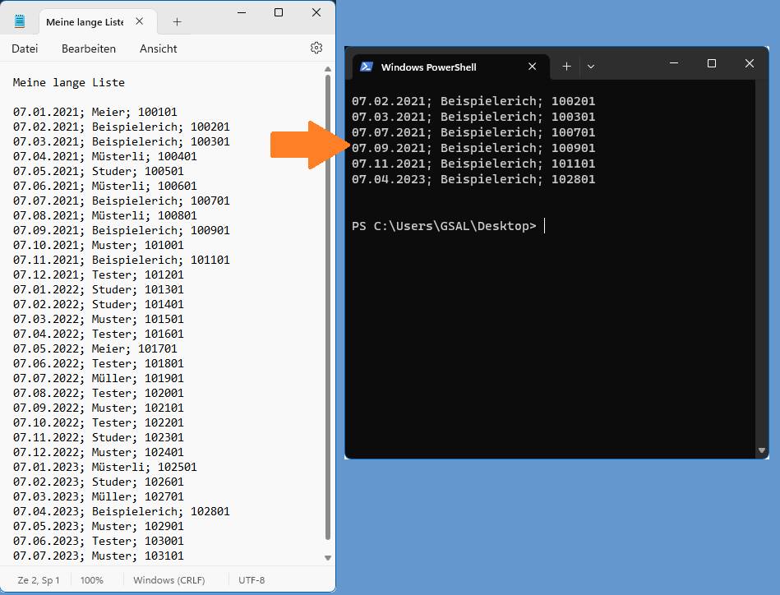
Task: Click PowerShell scrollbar down arrow
Action: [762, 450]
